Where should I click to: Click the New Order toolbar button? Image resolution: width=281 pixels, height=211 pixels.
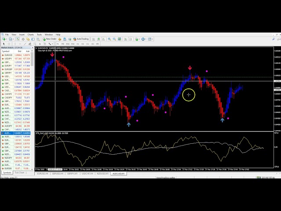(50, 39)
